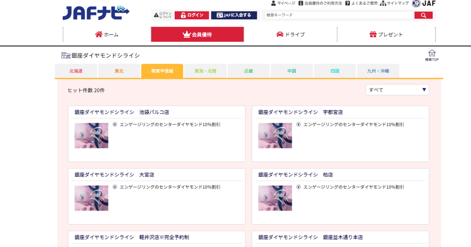The height and width of the screenshot is (247, 471).
Task: Switch to 北海道 region tab
Action: click(x=76, y=71)
